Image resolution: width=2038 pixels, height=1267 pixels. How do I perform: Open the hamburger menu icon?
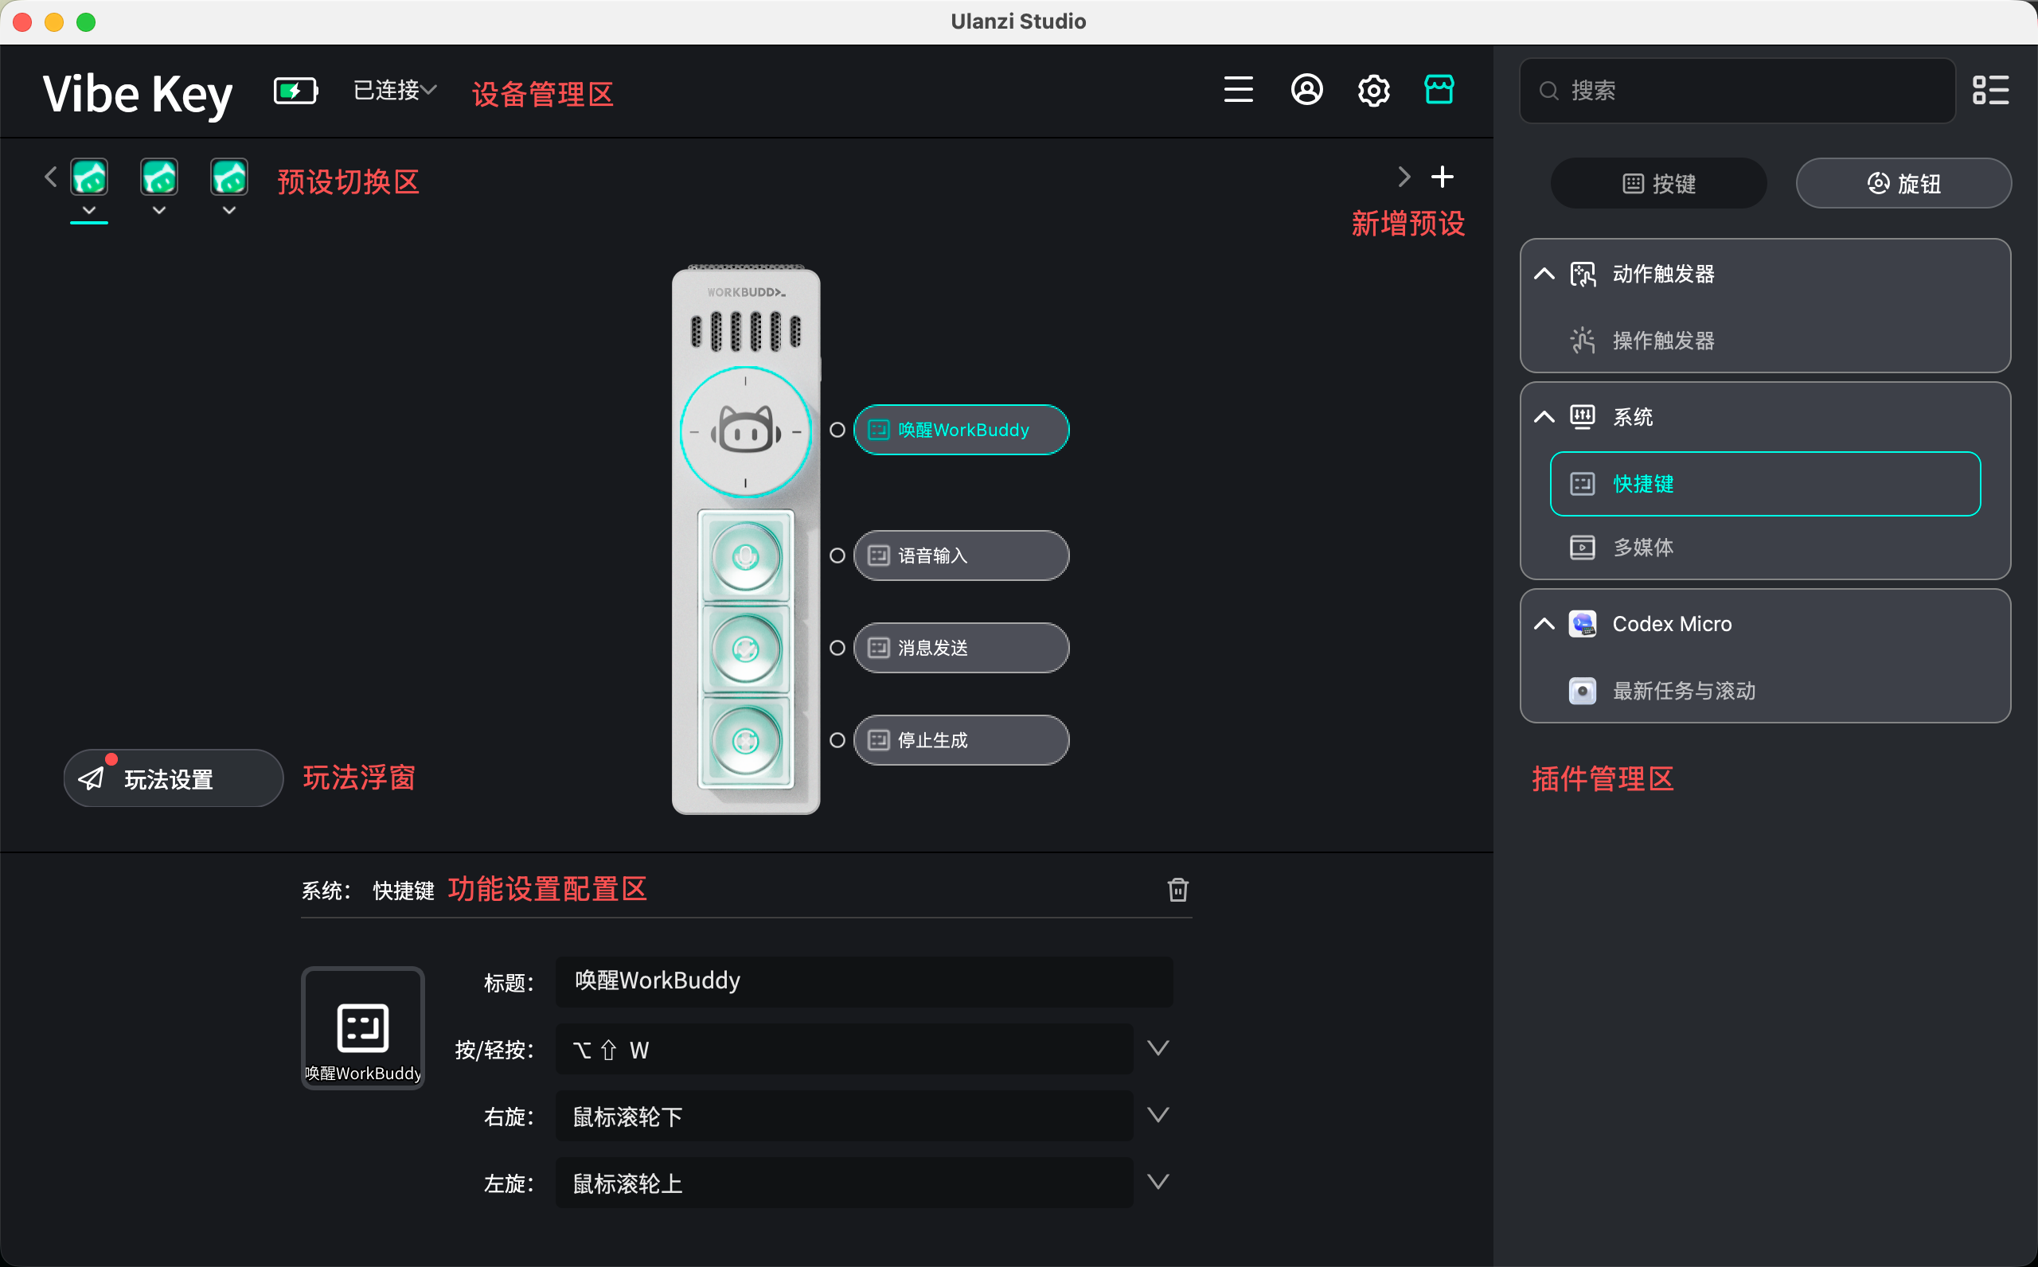click(1238, 90)
